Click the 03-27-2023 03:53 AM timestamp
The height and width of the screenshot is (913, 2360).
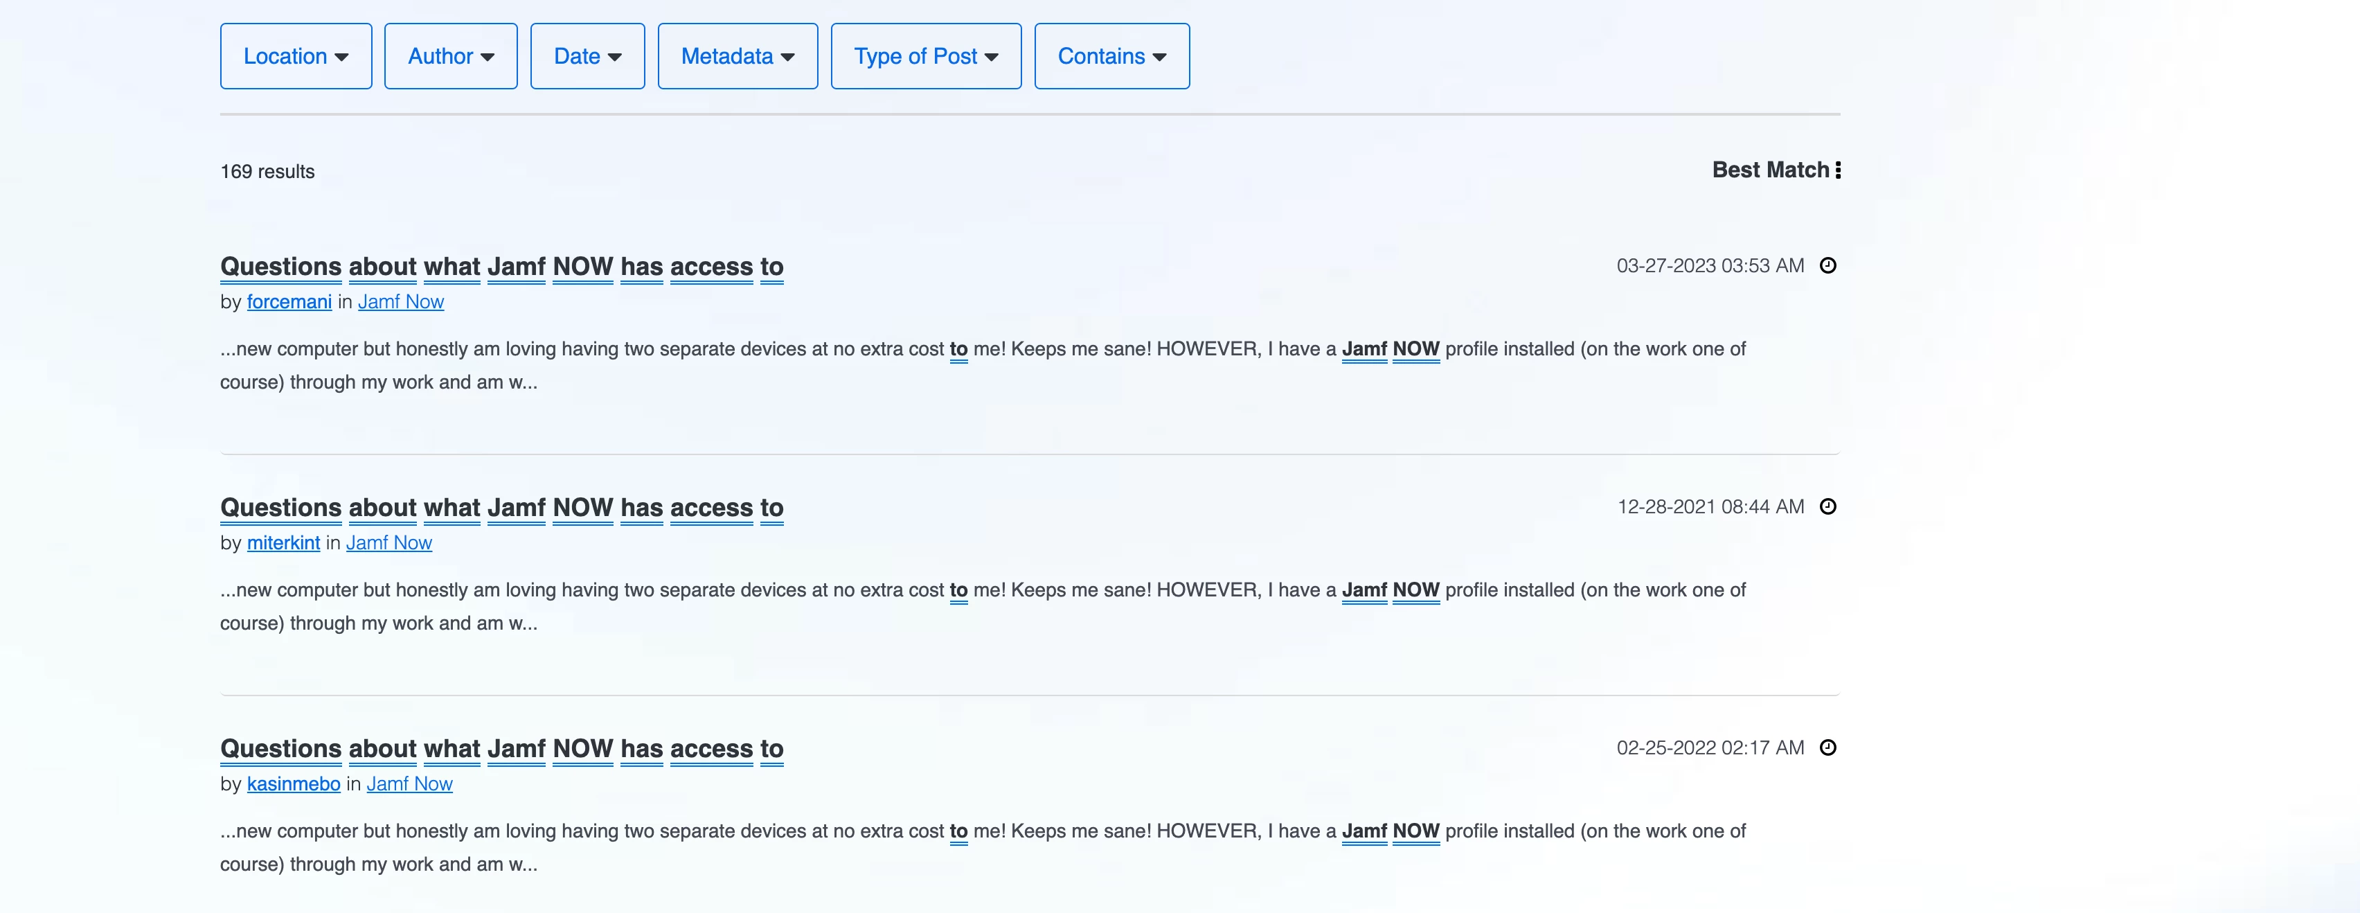tap(1710, 266)
